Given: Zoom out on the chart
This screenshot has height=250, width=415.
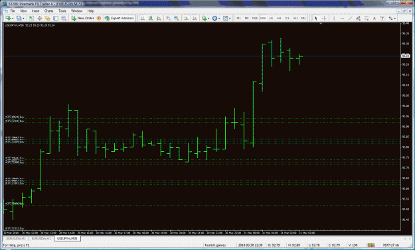Looking at the screenshot, I should click(176, 18).
